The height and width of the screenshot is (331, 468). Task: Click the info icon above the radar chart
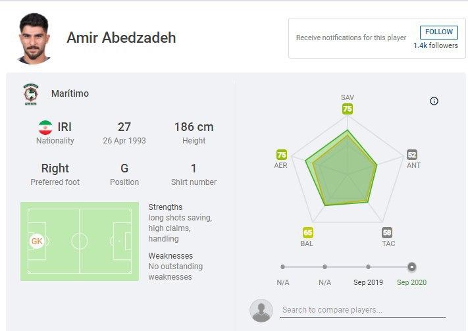(x=434, y=101)
